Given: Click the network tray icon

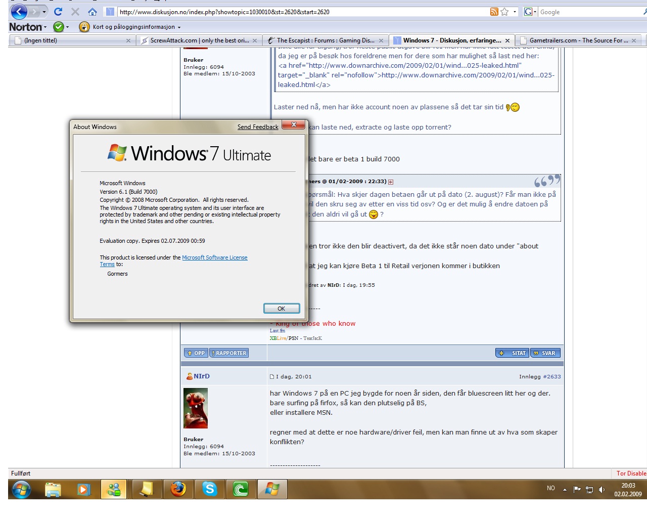Looking at the screenshot, I should pyautogui.click(x=589, y=489).
